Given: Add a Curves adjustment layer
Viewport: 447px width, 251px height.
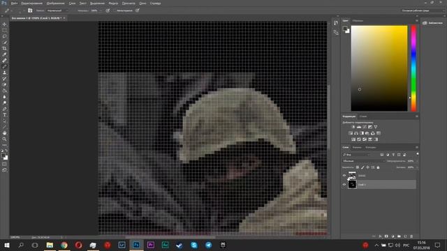Looking at the screenshot, I should pyautogui.click(x=365, y=127).
